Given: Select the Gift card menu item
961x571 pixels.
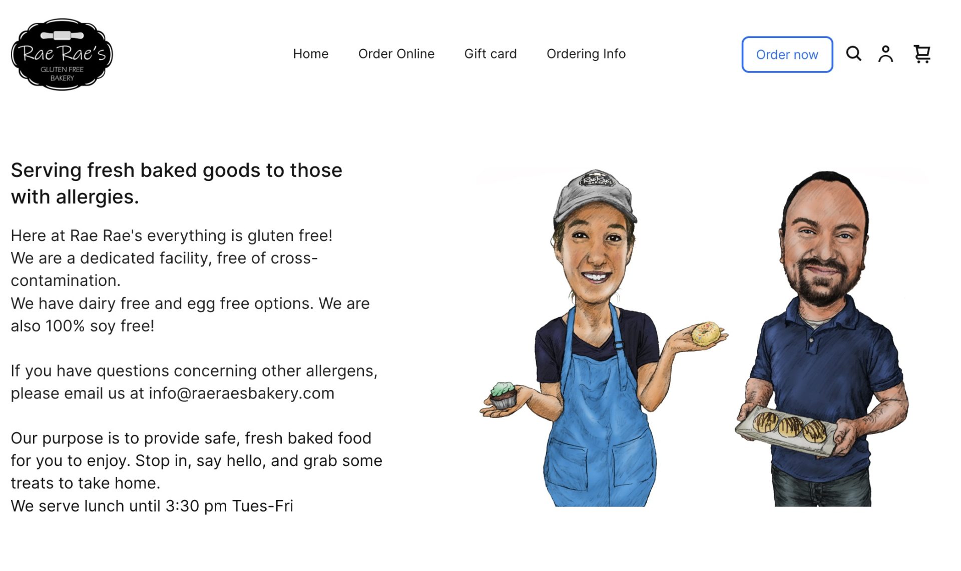Looking at the screenshot, I should tap(491, 53).
